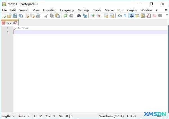Click the grey oval Monitoring toolbar icon
The height and width of the screenshot is (119, 169).
160,16
